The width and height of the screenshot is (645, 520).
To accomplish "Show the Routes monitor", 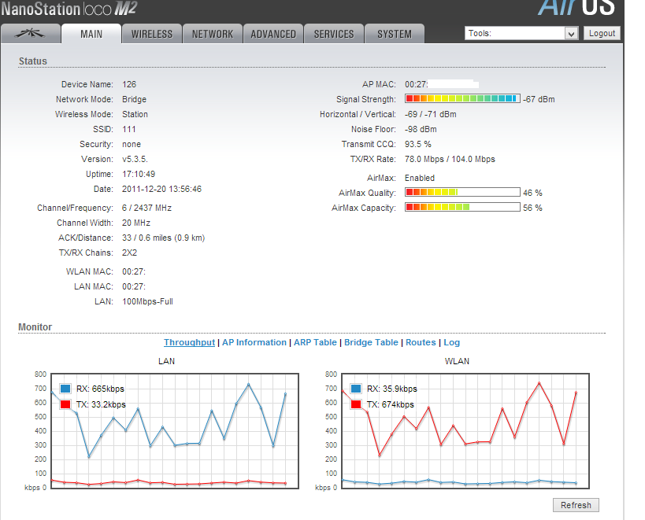I will pyautogui.click(x=421, y=343).
